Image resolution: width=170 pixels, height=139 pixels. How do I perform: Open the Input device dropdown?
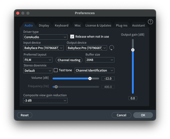click(x=43, y=48)
